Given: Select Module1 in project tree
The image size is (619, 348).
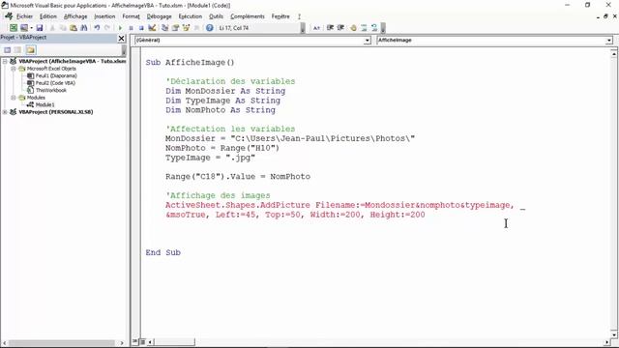Looking at the screenshot, I should click(44, 104).
